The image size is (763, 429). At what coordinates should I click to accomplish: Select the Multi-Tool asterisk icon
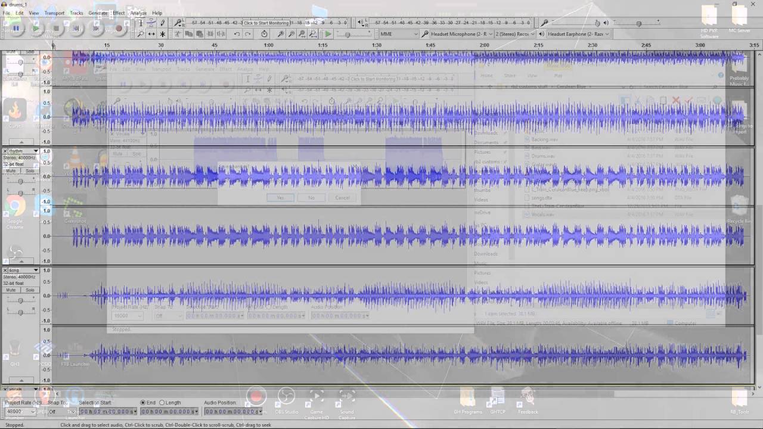[162, 34]
